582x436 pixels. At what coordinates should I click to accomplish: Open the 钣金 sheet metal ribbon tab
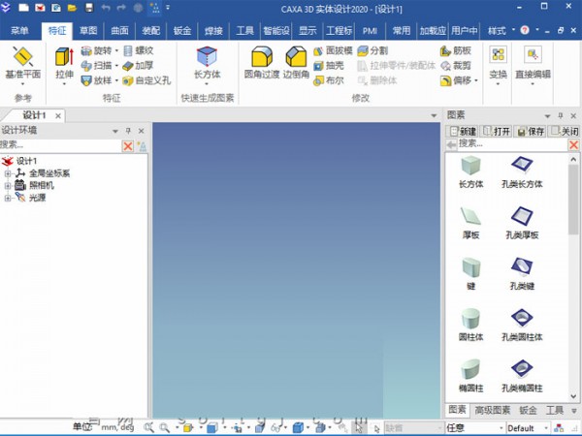click(x=182, y=30)
